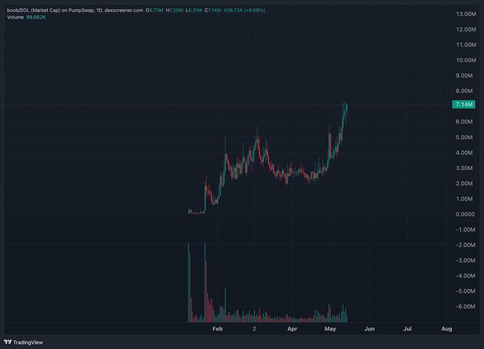This screenshot has height=349, width=484.
Task: Click the -6.00M price axis label
Action: pyautogui.click(x=465, y=306)
